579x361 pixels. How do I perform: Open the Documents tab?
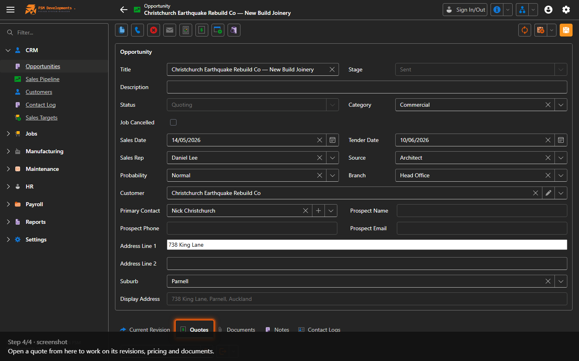[x=237, y=330]
